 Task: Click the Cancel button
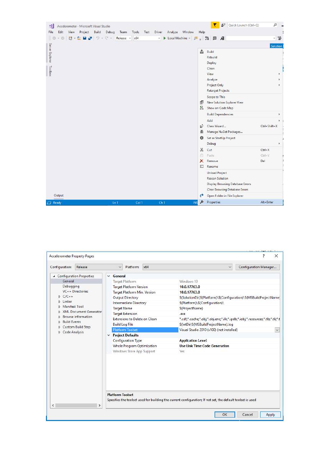point(247,415)
